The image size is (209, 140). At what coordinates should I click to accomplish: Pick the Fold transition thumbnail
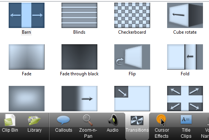[185, 57]
